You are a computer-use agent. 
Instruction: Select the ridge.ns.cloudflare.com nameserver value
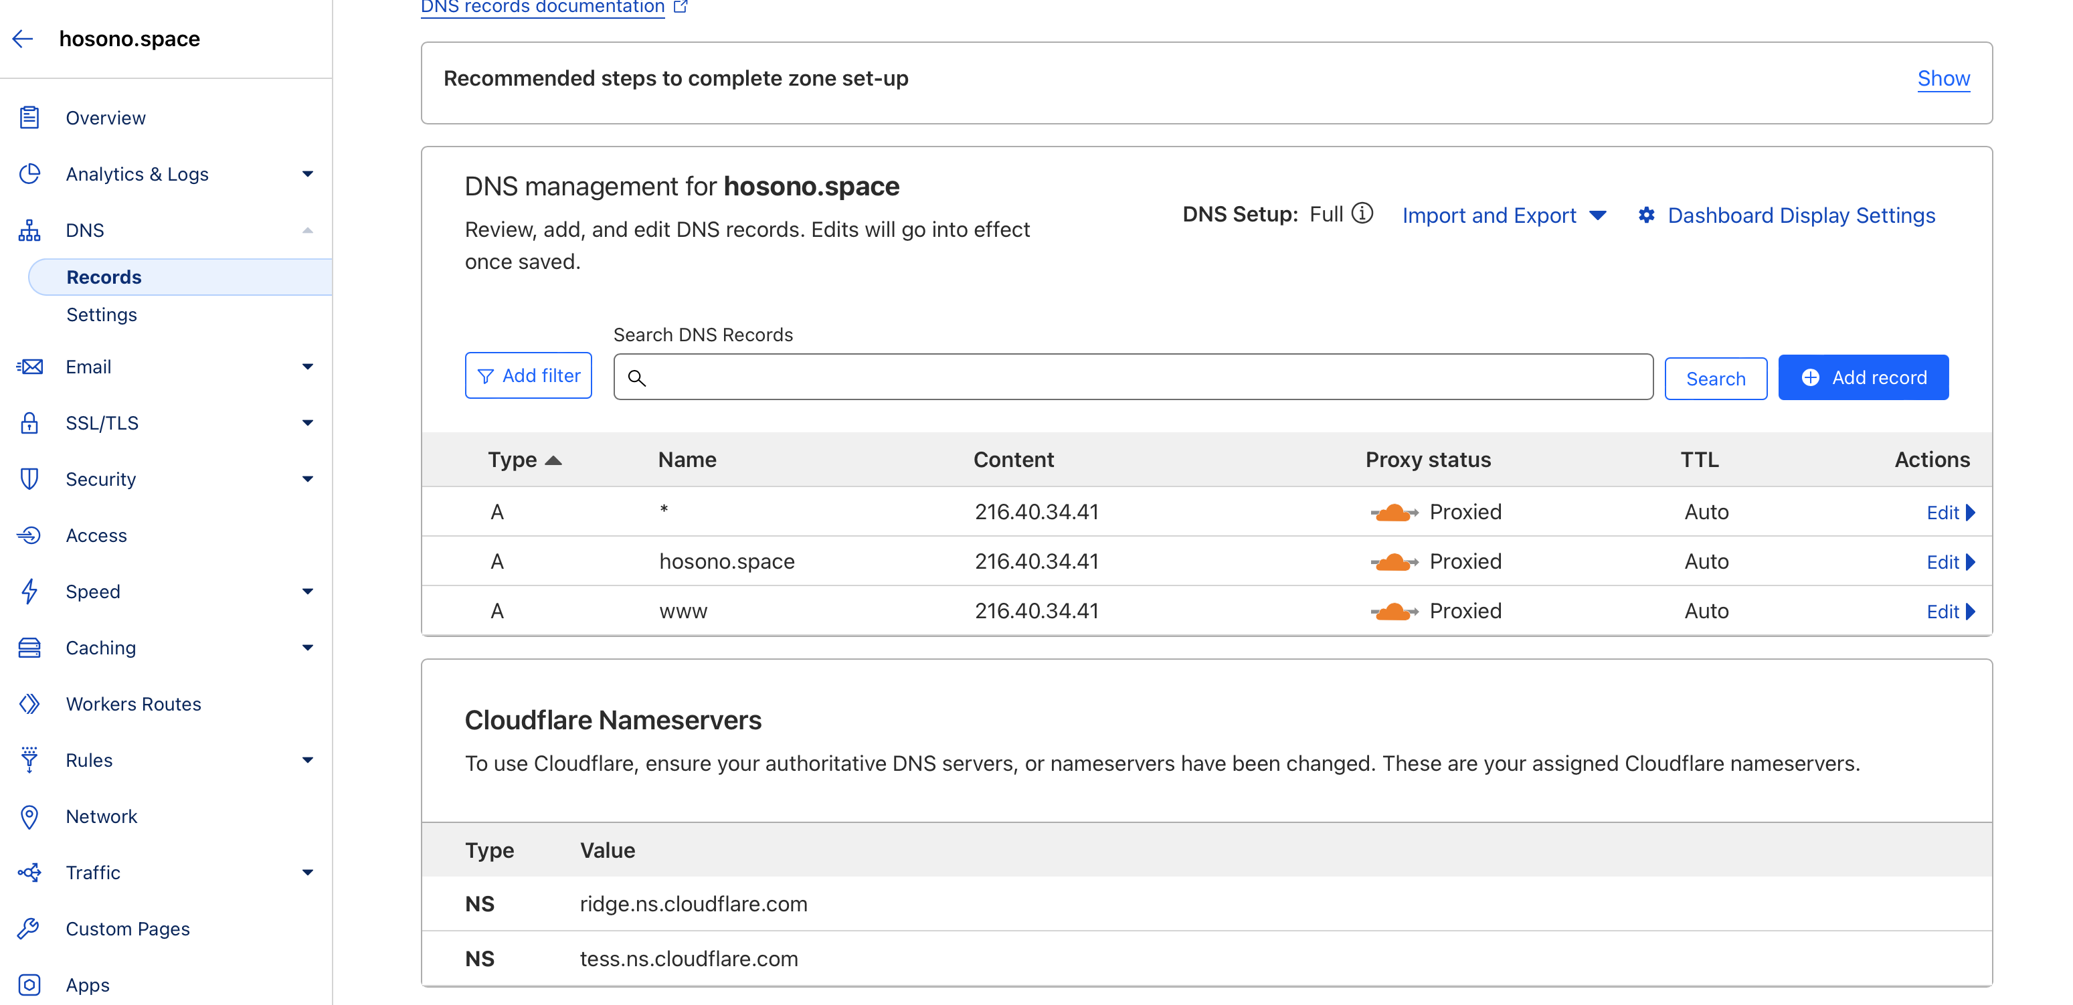click(x=694, y=905)
